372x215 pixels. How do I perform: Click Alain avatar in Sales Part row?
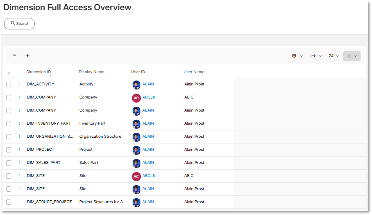136,163
